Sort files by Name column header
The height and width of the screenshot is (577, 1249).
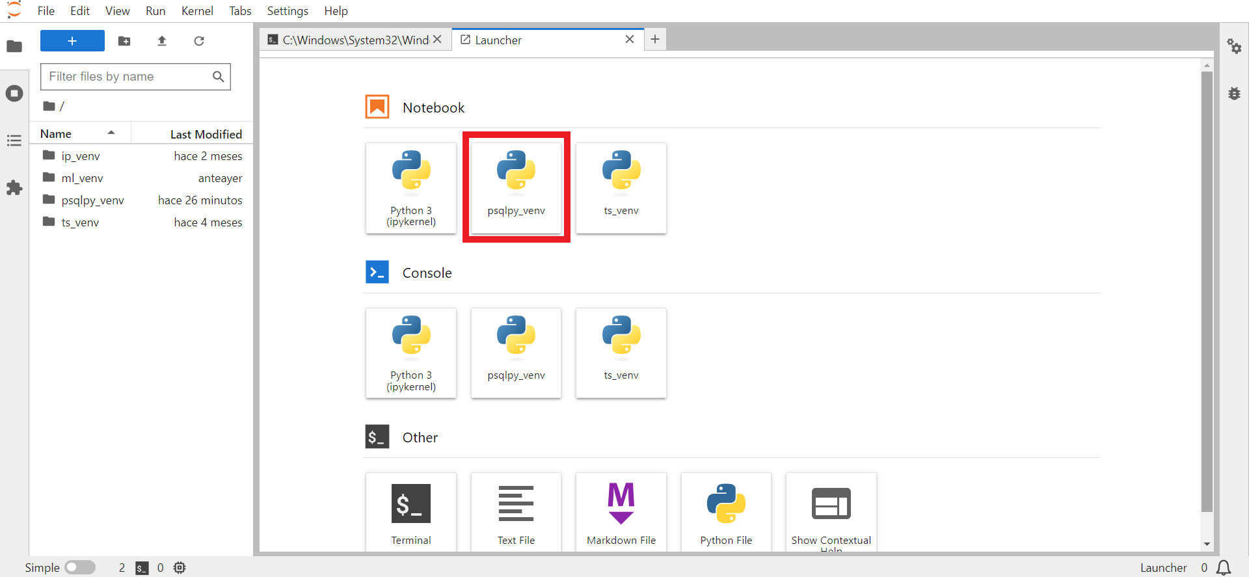(79, 133)
